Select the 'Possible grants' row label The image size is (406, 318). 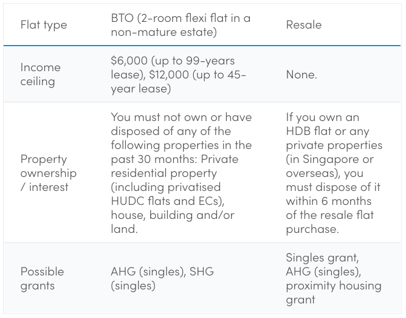click(x=42, y=278)
